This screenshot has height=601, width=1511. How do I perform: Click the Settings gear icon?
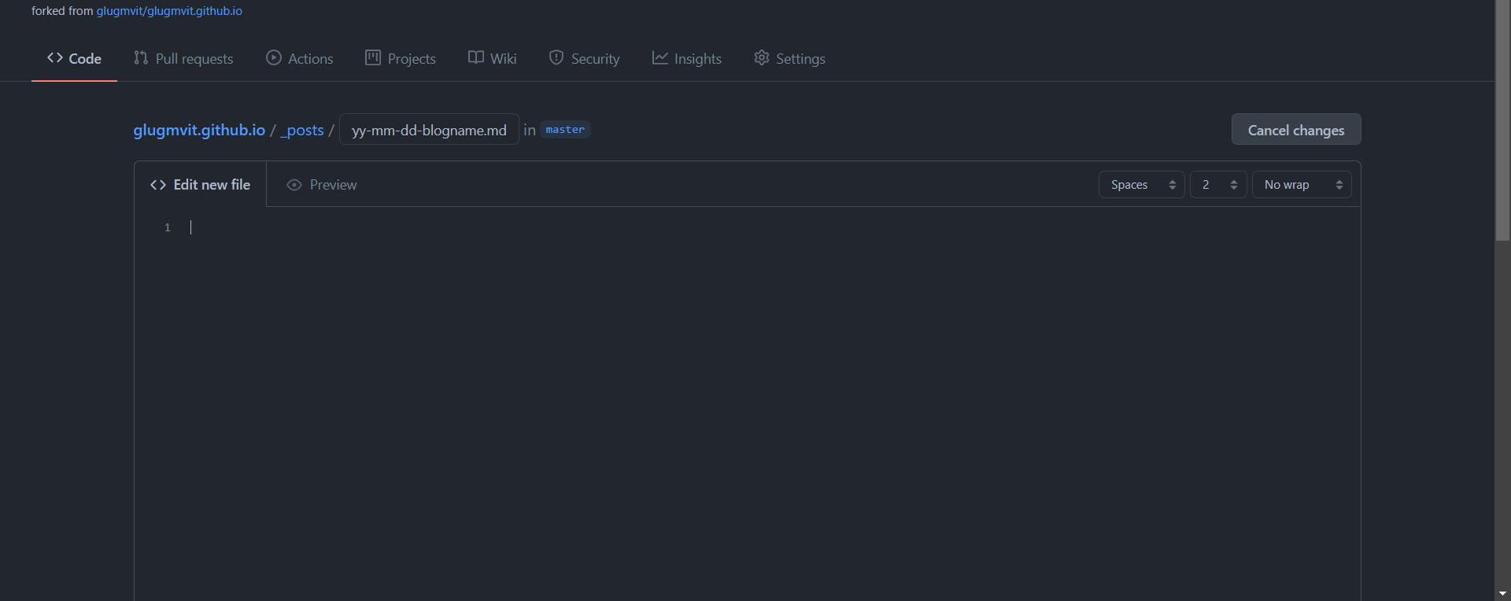[761, 57]
